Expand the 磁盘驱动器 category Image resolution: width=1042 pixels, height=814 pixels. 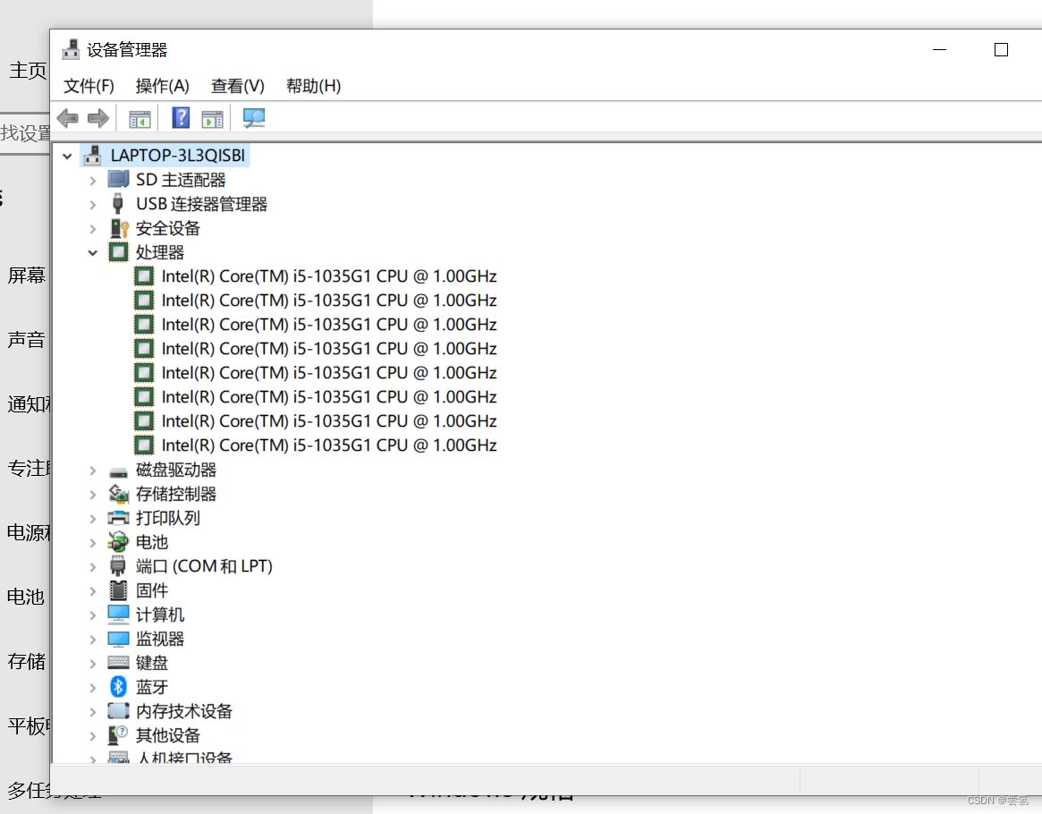93,469
